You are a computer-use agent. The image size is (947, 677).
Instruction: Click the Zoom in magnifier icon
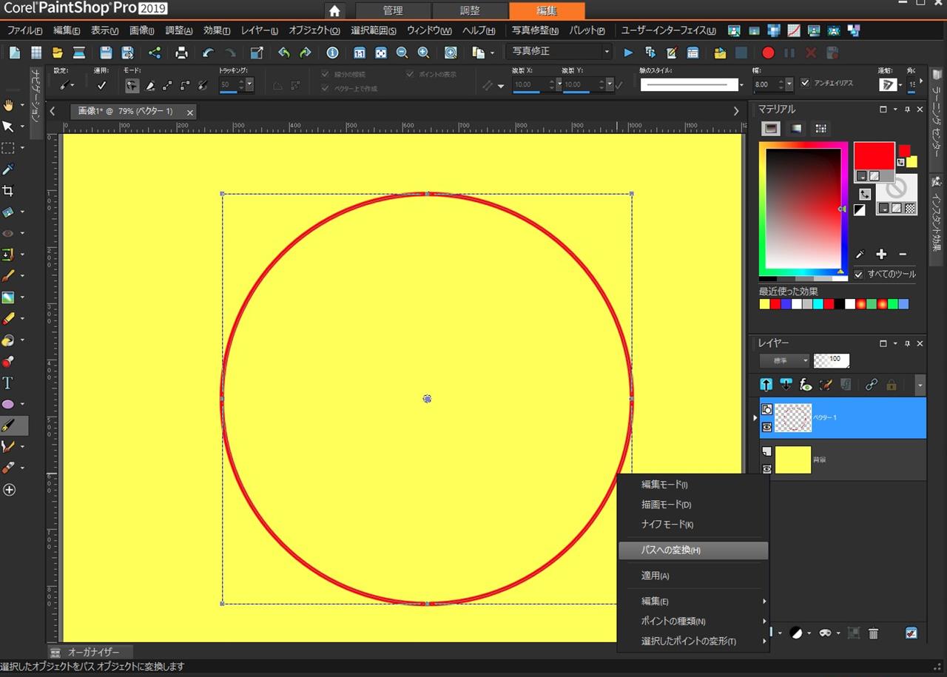[423, 53]
